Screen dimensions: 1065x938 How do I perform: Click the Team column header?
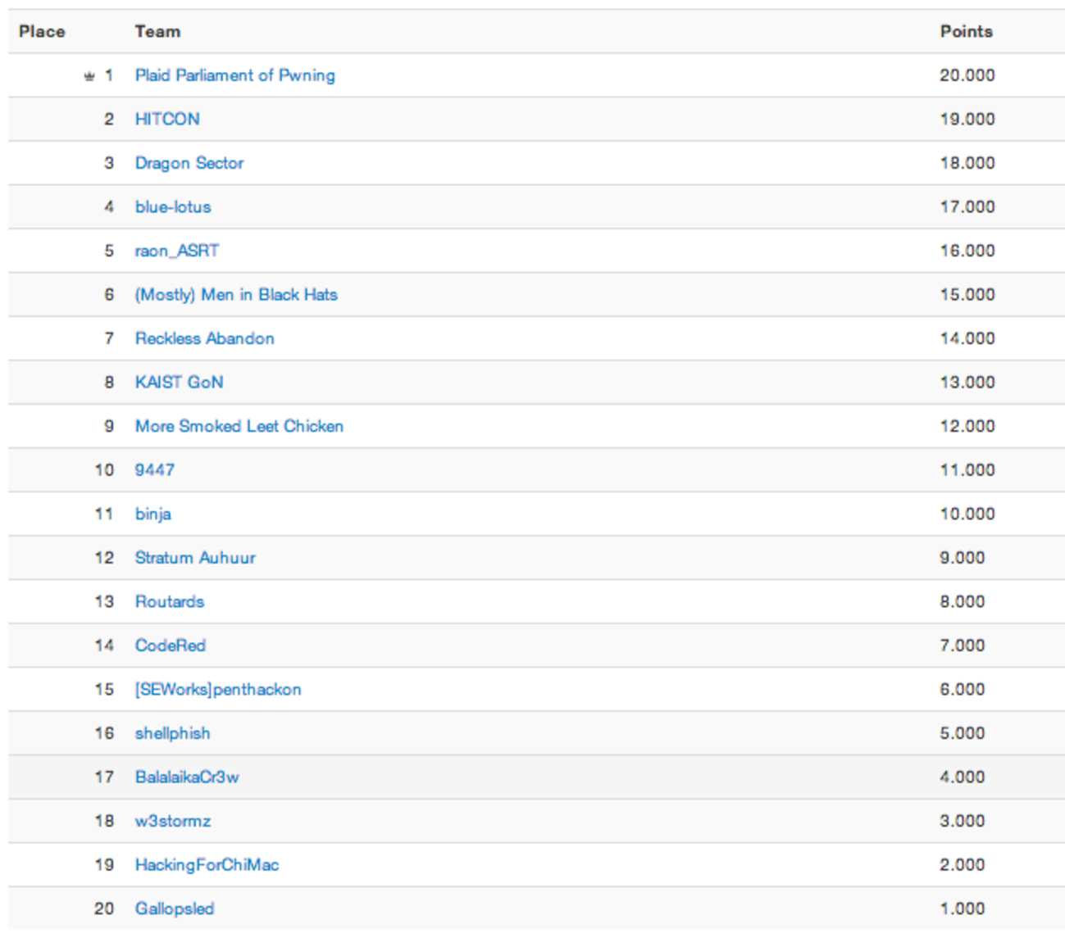click(x=157, y=32)
